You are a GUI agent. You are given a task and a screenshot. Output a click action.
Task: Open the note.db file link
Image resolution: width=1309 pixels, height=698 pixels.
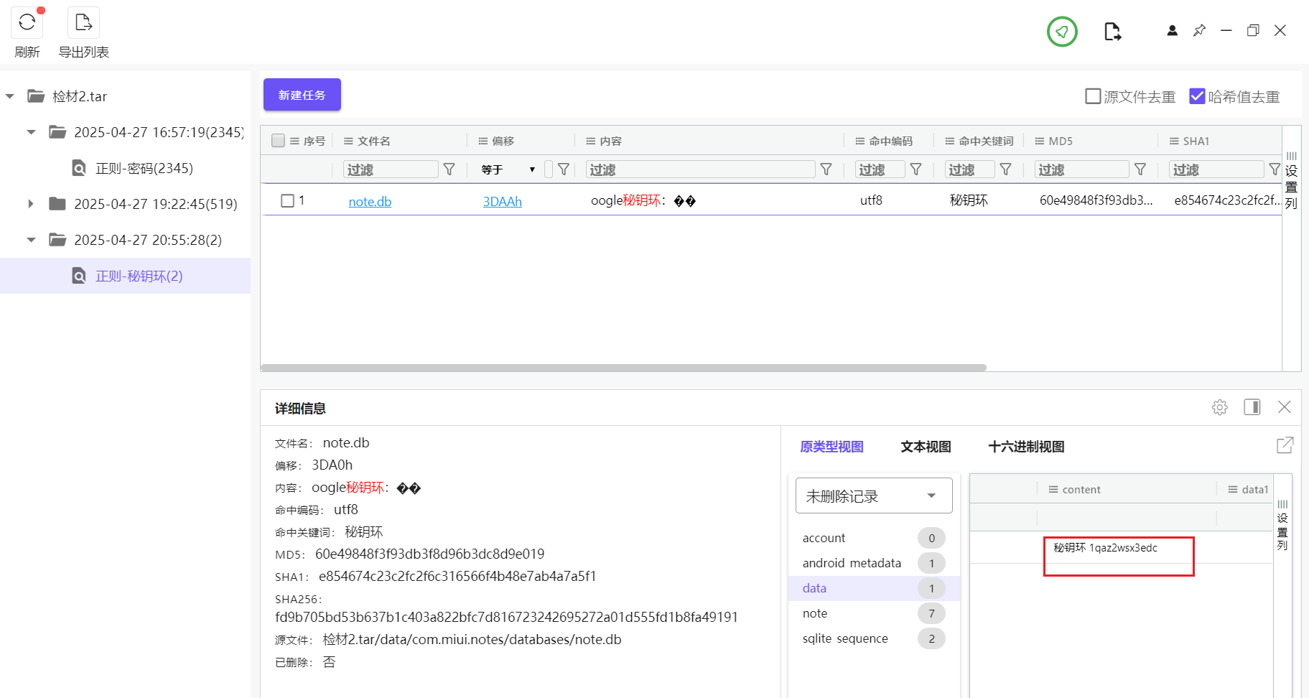pyautogui.click(x=370, y=202)
